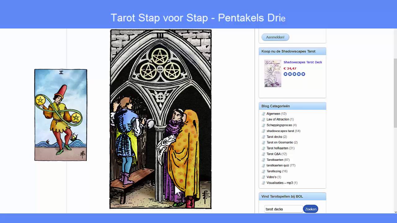The height and width of the screenshot is (223, 397).
Task: Open the Scheppingsproces category
Action: pyautogui.click(x=279, y=125)
